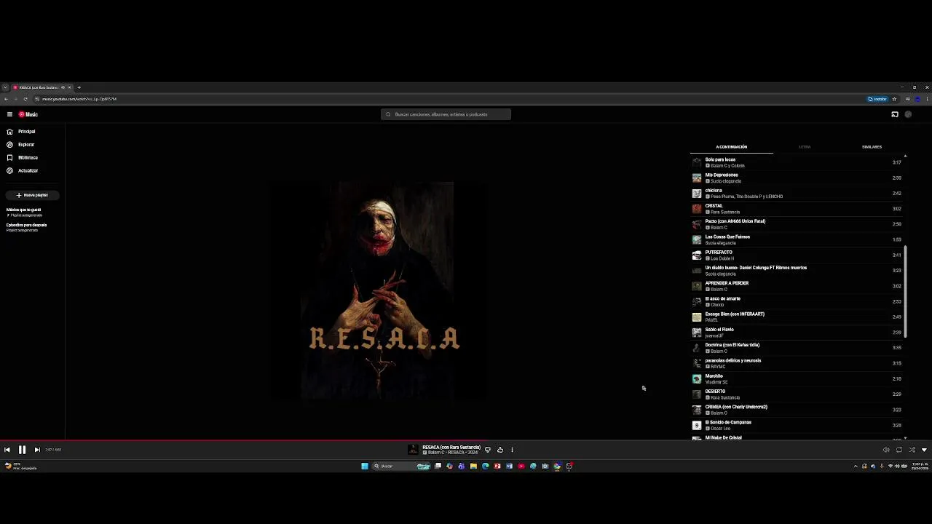Show hidden system tray icons
932x524 pixels.
pyautogui.click(x=856, y=467)
